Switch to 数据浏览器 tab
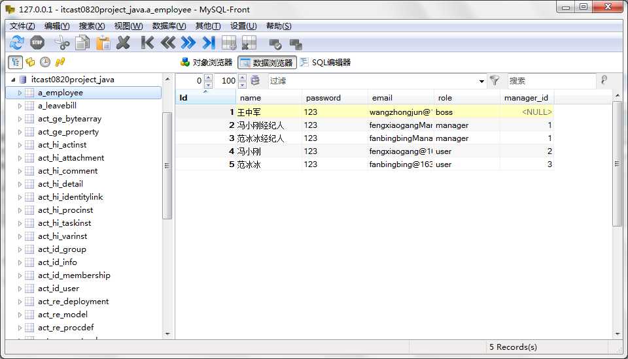 pos(267,63)
